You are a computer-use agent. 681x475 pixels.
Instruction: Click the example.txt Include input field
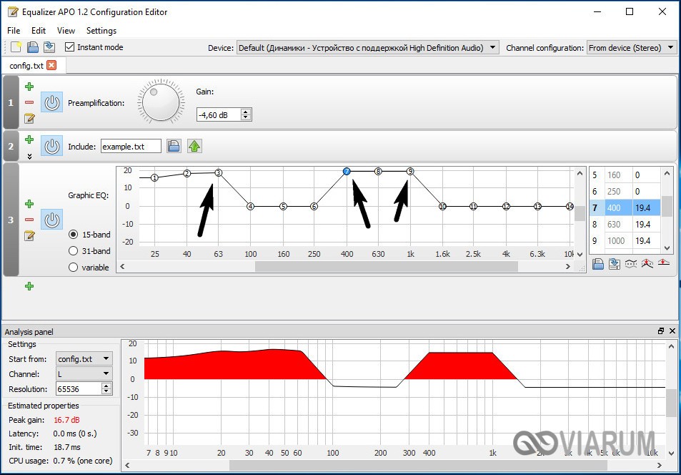130,147
